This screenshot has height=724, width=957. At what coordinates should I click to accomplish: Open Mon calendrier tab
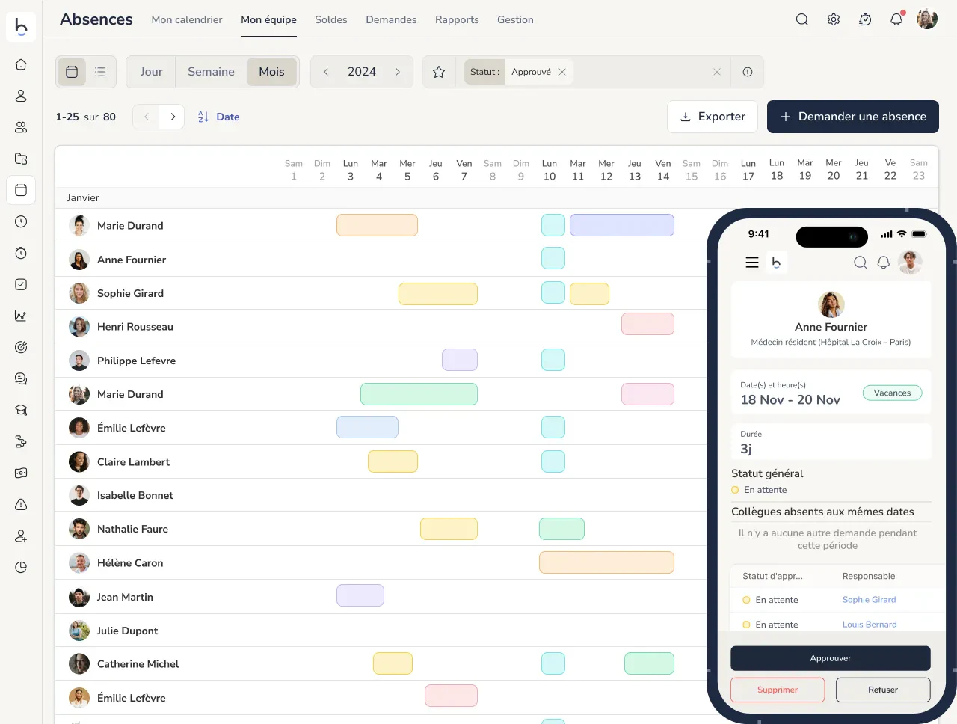187,19
